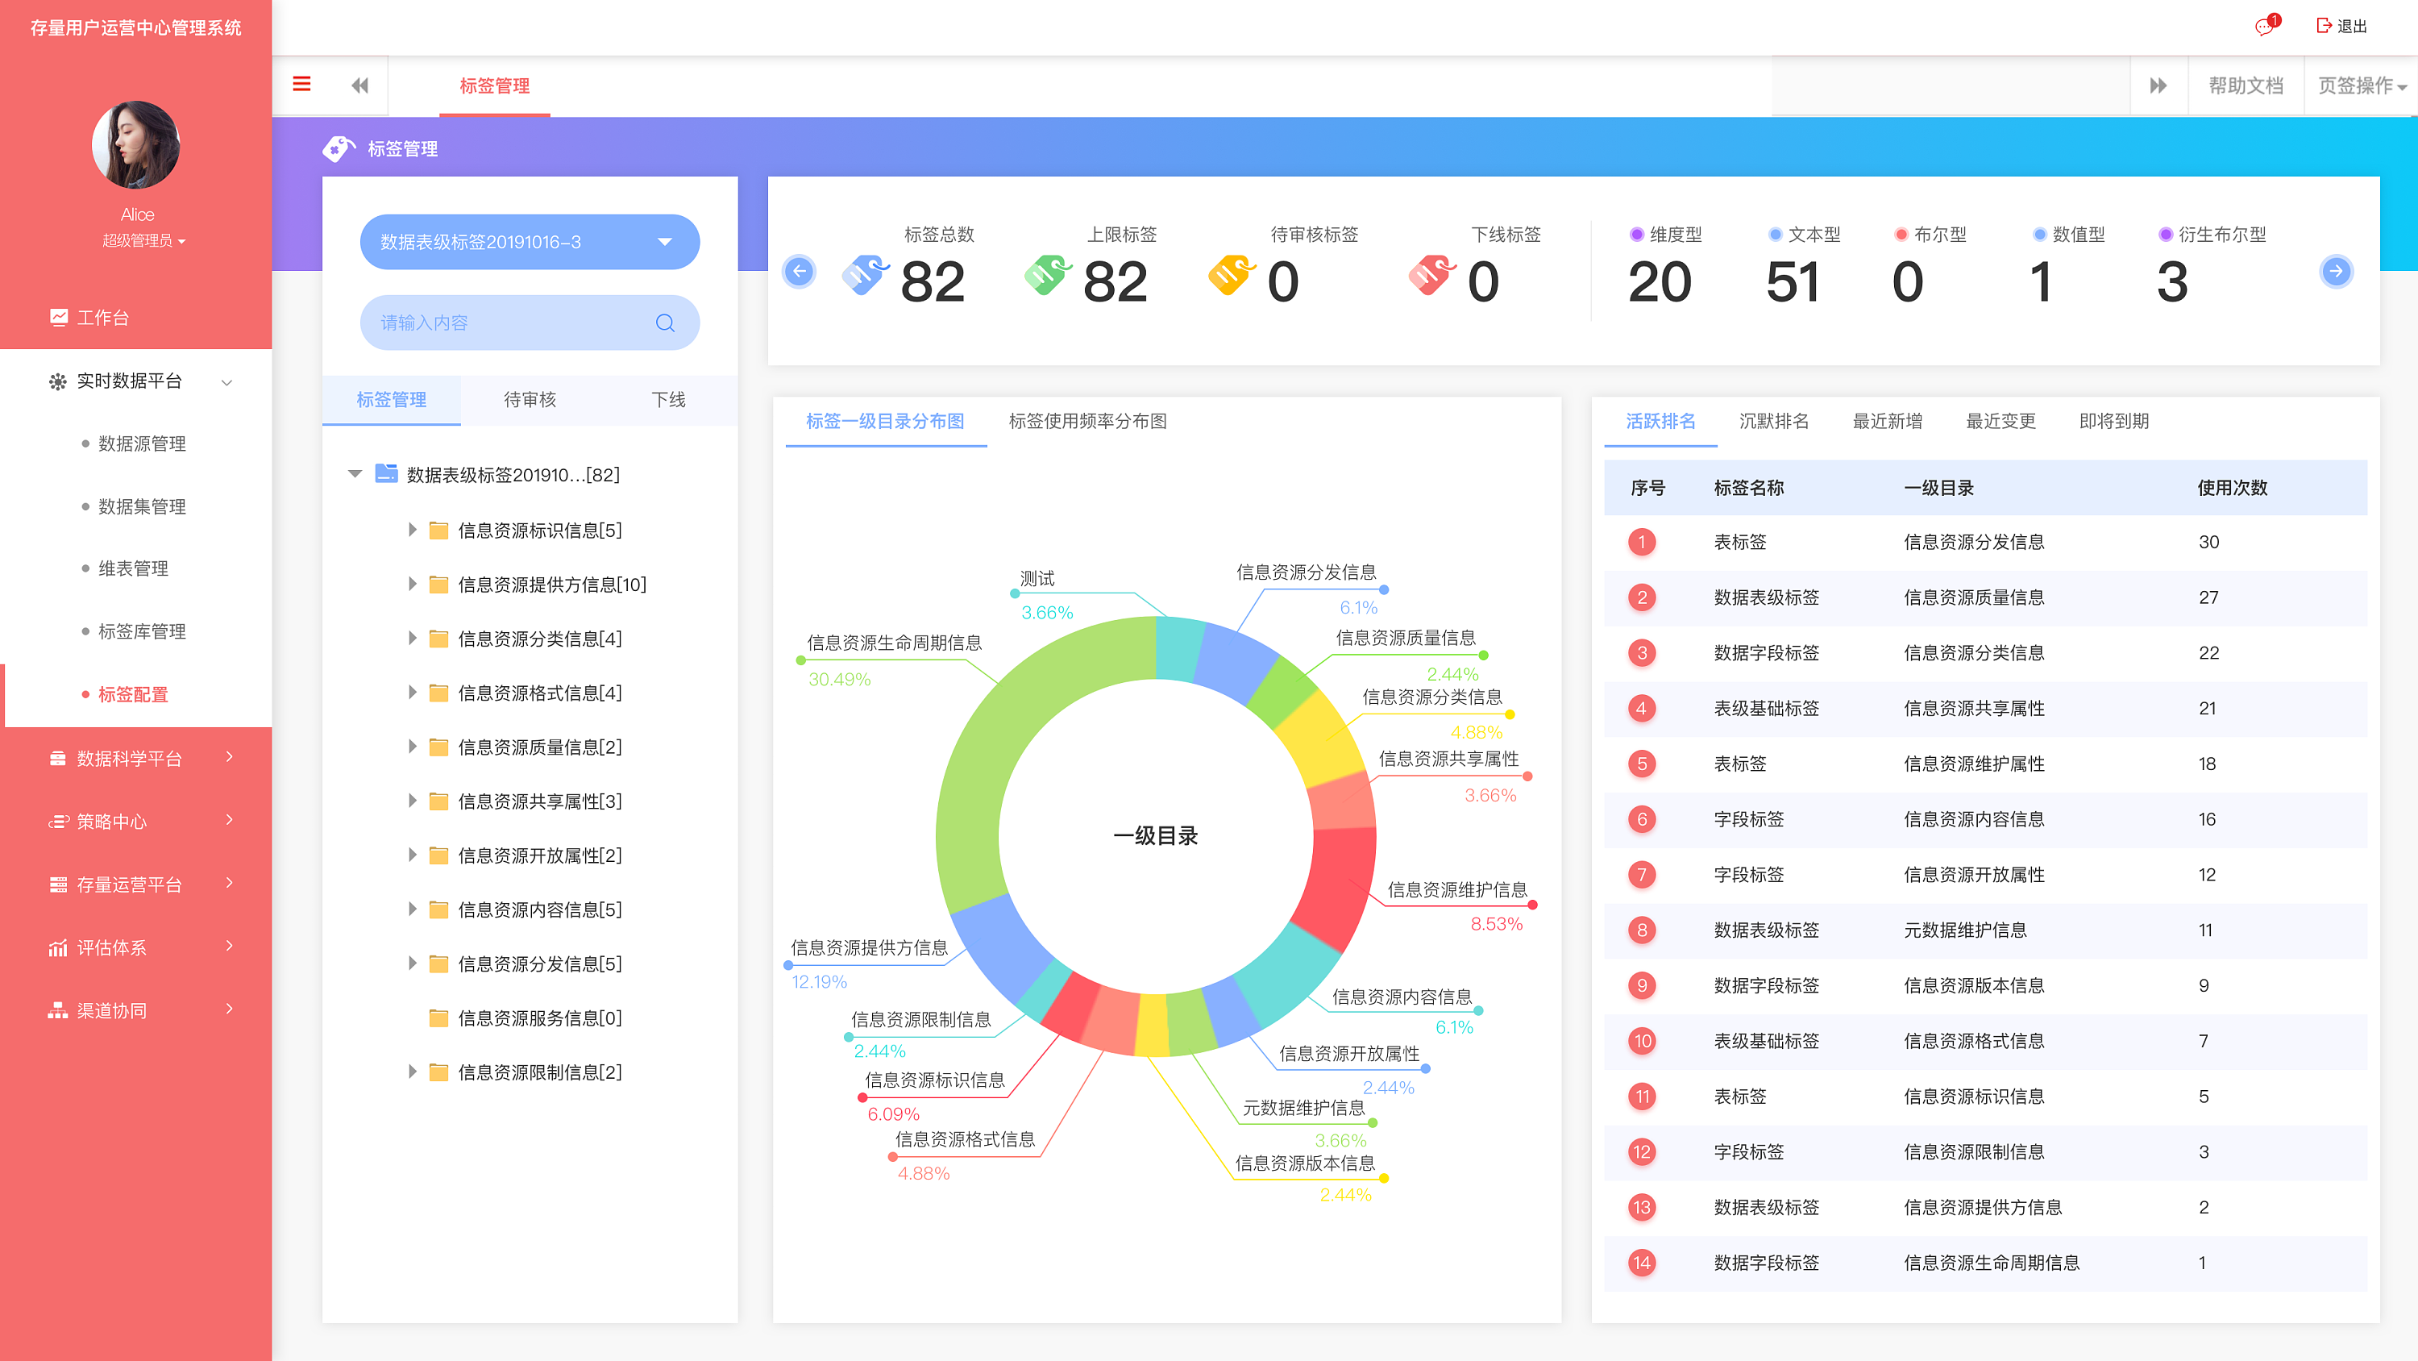The height and width of the screenshot is (1361, 2418).
Task: Open the 帮助文档 link
Action: click(x=2246, y=85)
